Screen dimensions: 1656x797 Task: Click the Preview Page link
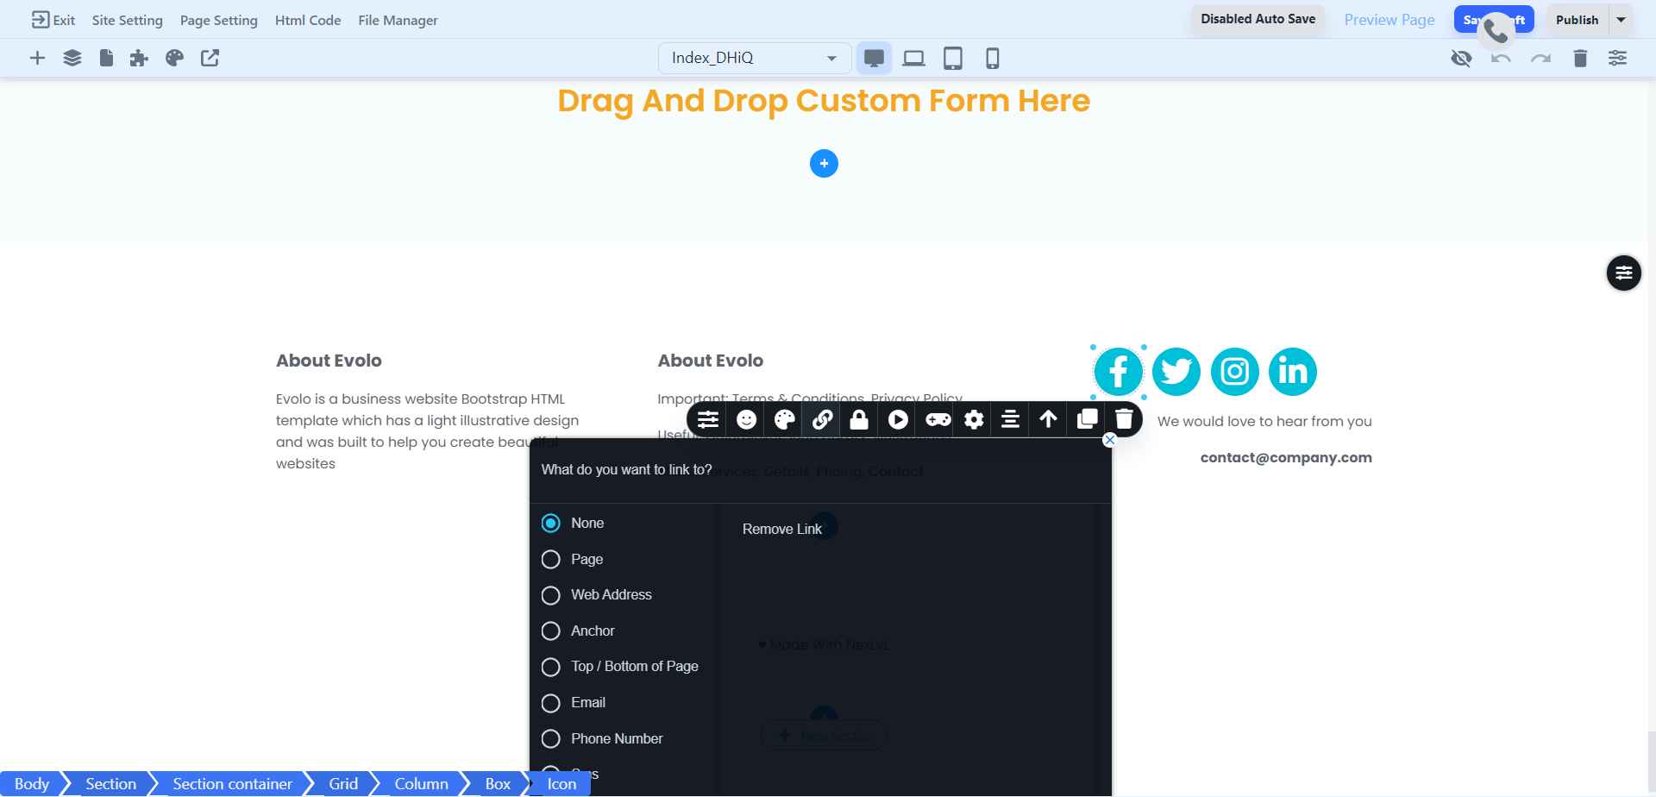pos(1389,20)
